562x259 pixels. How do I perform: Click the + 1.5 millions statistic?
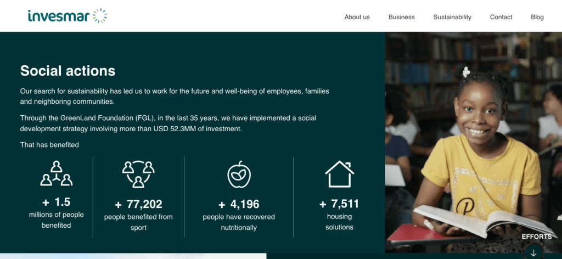[57, 202]
